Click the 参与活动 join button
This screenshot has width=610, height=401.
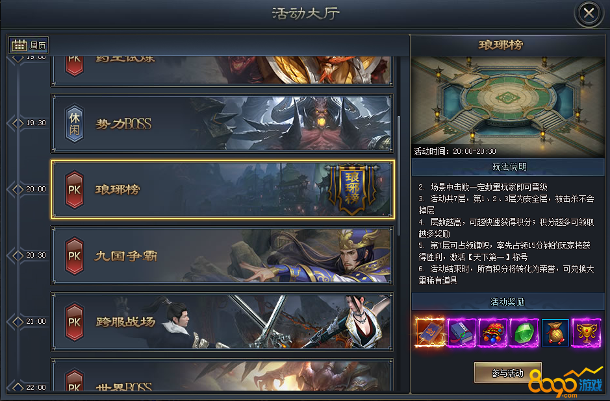(507, 373)
